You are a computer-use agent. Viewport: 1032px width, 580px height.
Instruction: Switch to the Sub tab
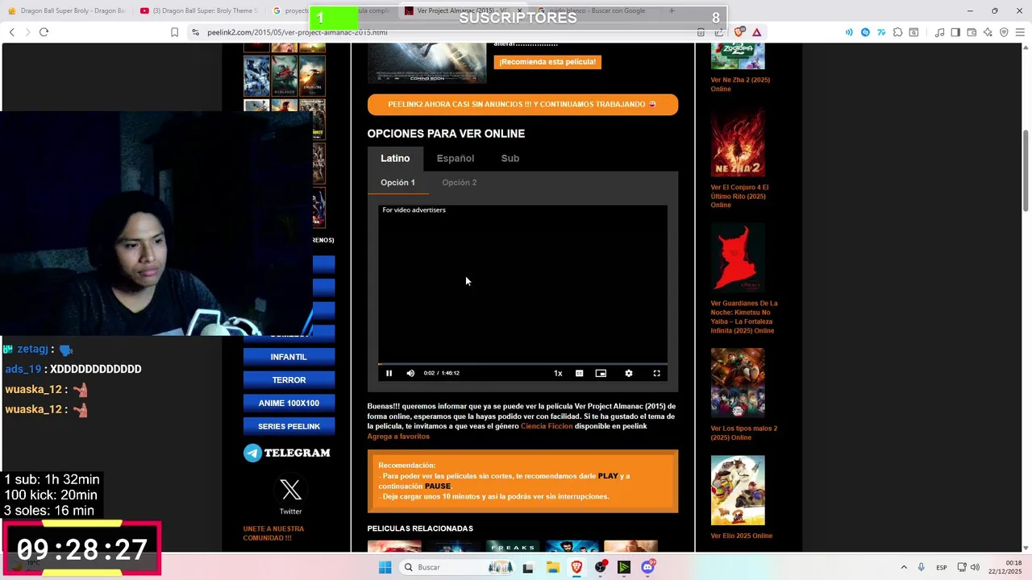coord(510,159)
